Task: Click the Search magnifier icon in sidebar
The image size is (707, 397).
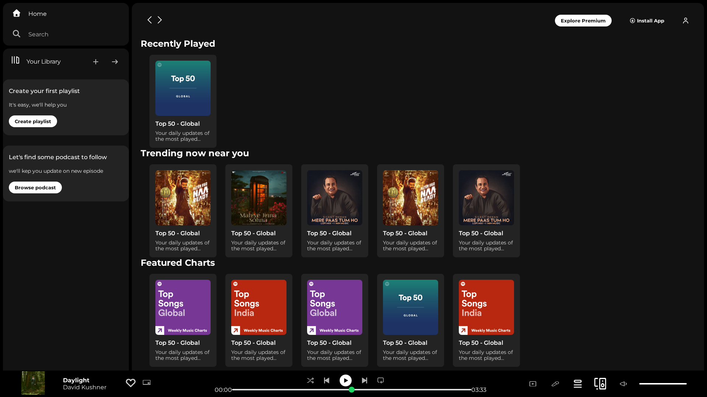Action: (x=17, y=34)
